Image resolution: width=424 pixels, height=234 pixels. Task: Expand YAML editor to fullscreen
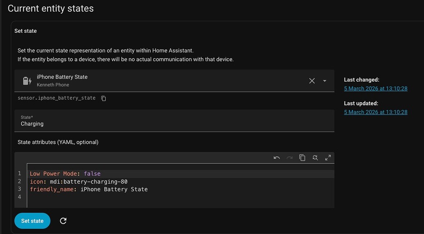(328, 158)
